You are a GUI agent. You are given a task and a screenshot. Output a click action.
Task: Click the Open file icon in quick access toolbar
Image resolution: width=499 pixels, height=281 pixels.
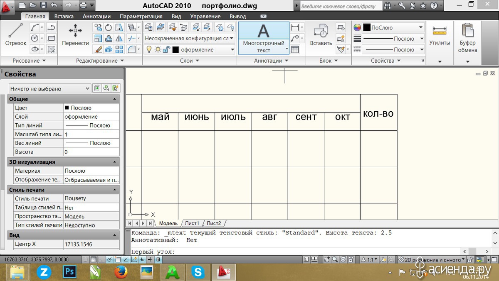pyautogui.click(x=33, y=5)
